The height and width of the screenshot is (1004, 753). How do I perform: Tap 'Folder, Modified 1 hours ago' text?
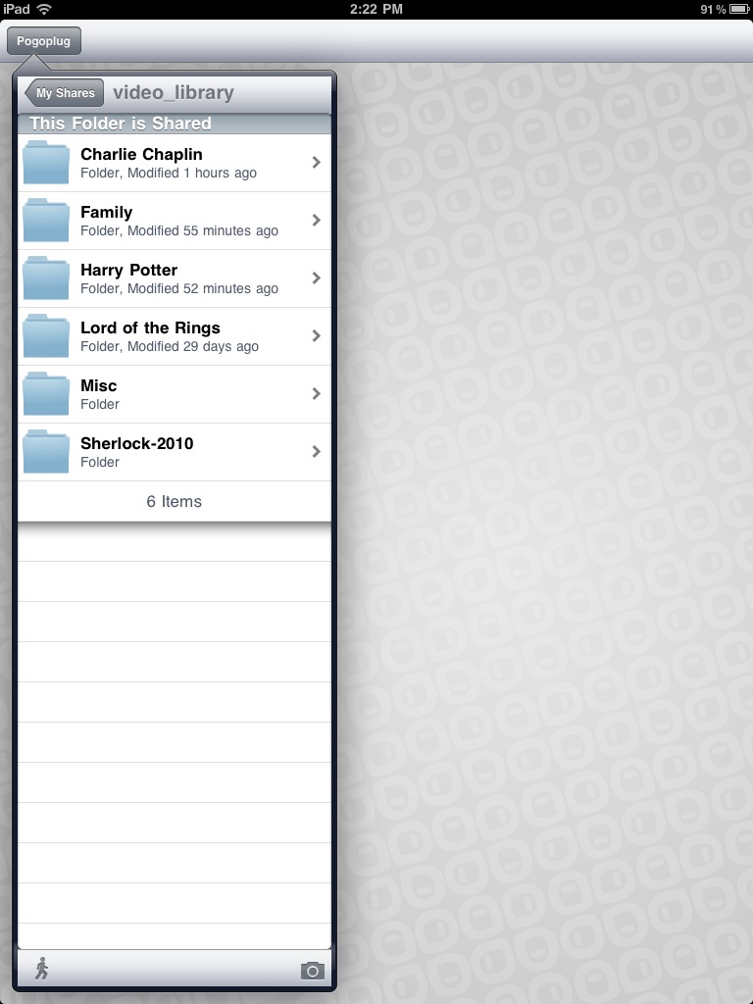point(169,173)
